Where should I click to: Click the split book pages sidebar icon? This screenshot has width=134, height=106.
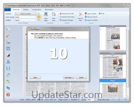tap(8, 42)
